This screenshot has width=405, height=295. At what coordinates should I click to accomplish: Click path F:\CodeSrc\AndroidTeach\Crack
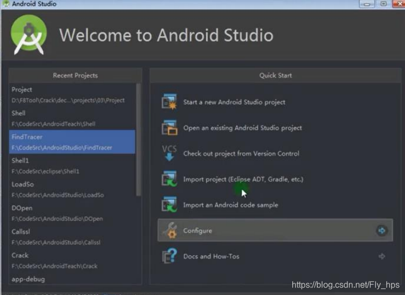coord(54,266)
